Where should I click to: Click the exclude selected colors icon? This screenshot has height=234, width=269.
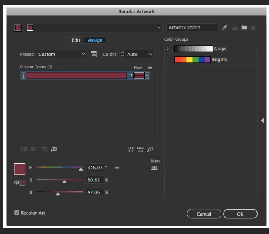[x=44, y=149]
